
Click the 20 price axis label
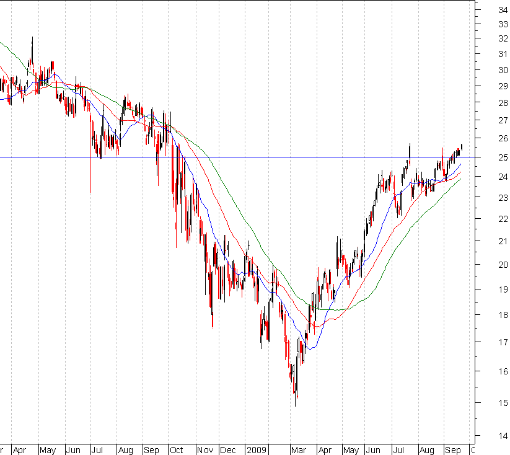(503, 265)
